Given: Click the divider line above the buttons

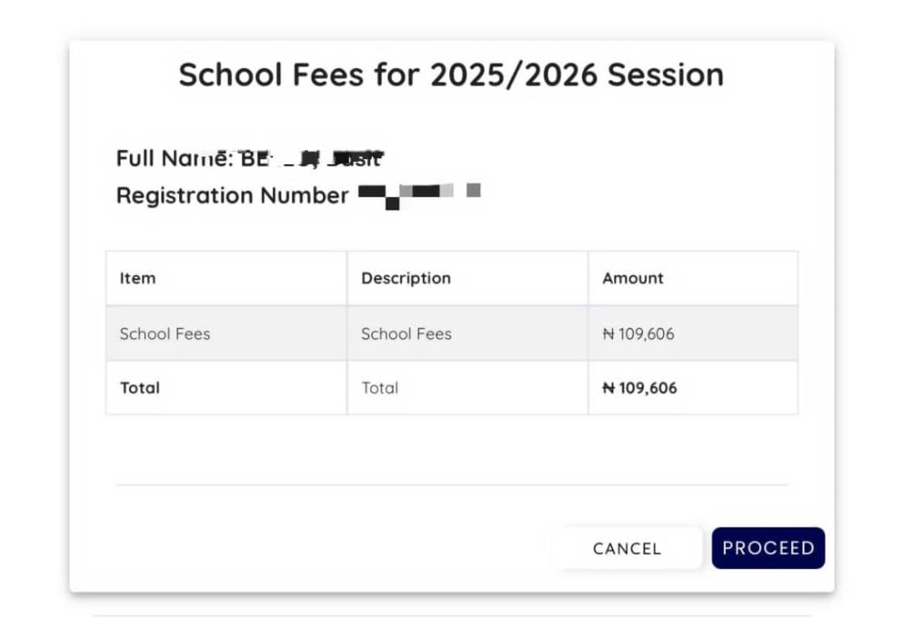Looking at the screenshot, I should coord(451,484).
